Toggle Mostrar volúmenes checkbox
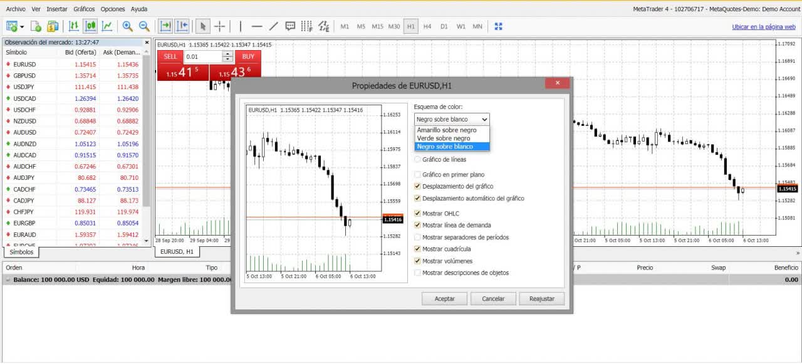This screenshot has width=802, height=364. [418, 261]
